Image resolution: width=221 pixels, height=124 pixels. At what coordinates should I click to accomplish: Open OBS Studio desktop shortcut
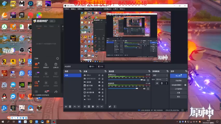pos(22,51)
